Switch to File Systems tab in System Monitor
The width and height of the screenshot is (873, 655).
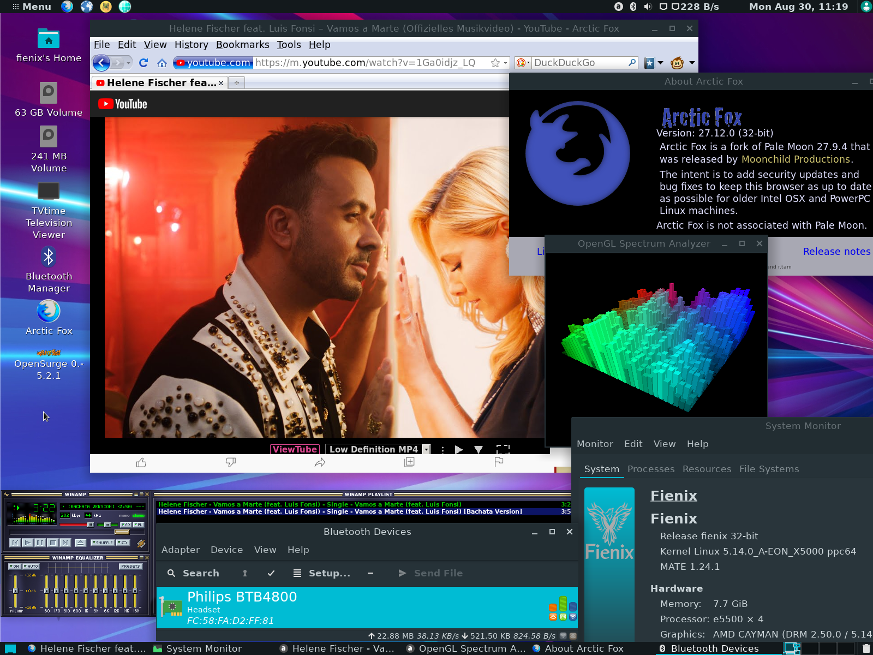[x=769, y=469]
